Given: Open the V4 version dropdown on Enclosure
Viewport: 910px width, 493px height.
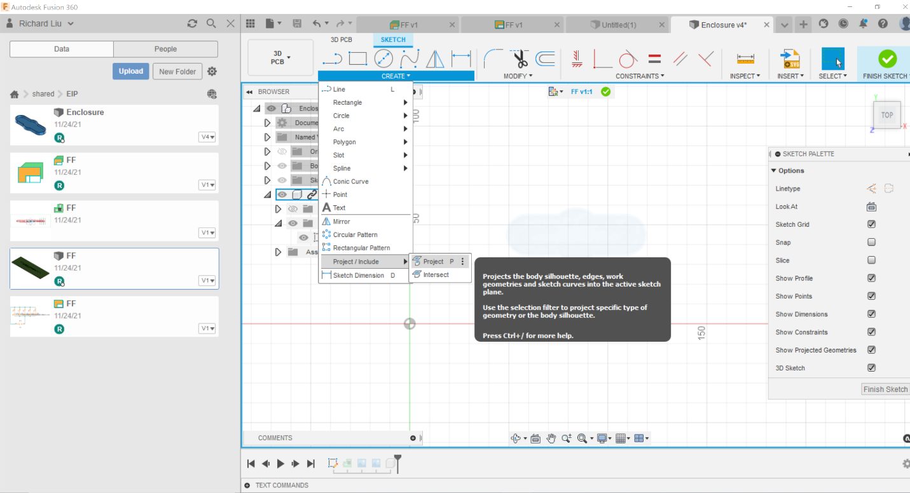Looking at the screenshot, I should (207, 137).
